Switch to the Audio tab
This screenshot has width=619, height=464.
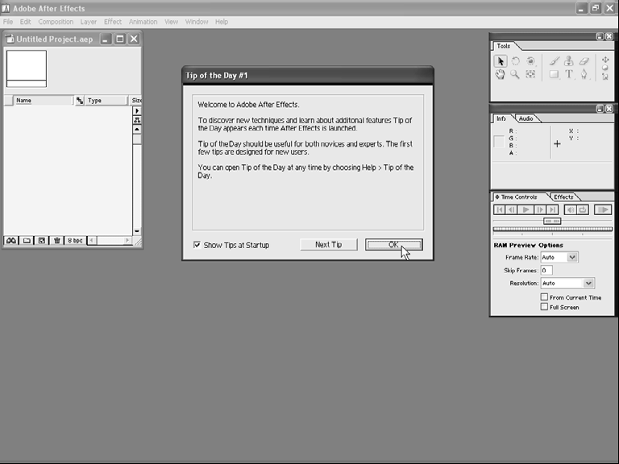pyautogui.click(x=526, y=118)
